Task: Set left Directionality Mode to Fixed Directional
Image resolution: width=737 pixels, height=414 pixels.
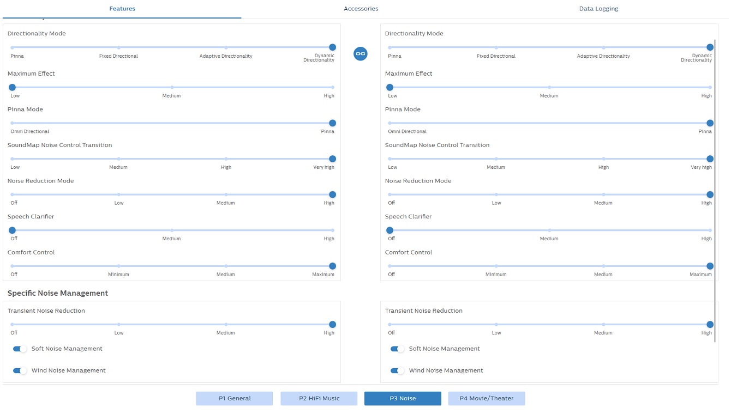Action: point(118,47)
